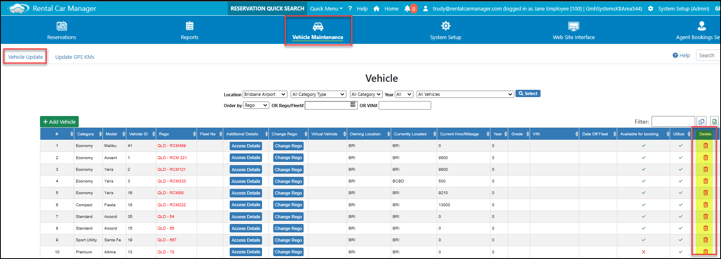Open the Reservations section
The image size is (721, 259).
[62, 31]
